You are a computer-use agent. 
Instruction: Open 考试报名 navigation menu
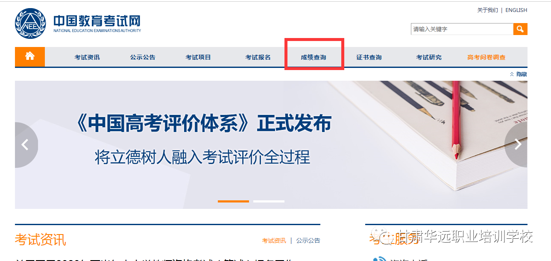(x=258, y=57)
